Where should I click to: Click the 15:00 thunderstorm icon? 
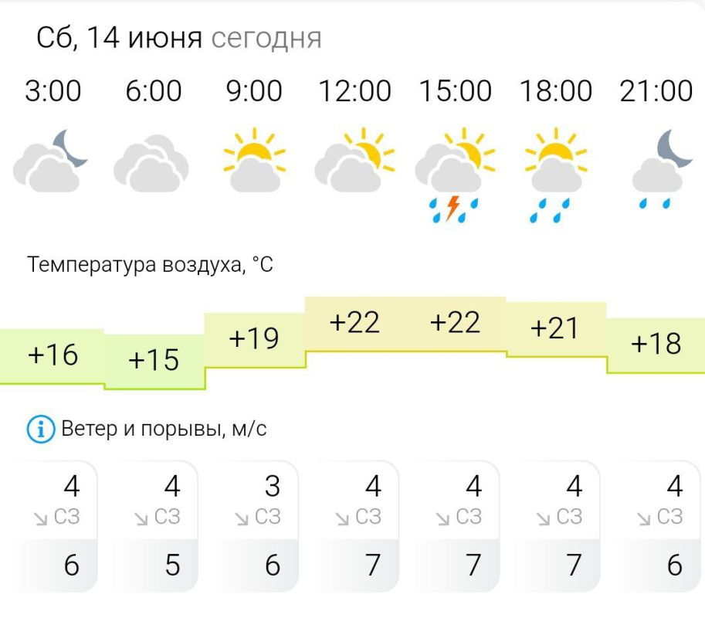(x=455, y=175)
